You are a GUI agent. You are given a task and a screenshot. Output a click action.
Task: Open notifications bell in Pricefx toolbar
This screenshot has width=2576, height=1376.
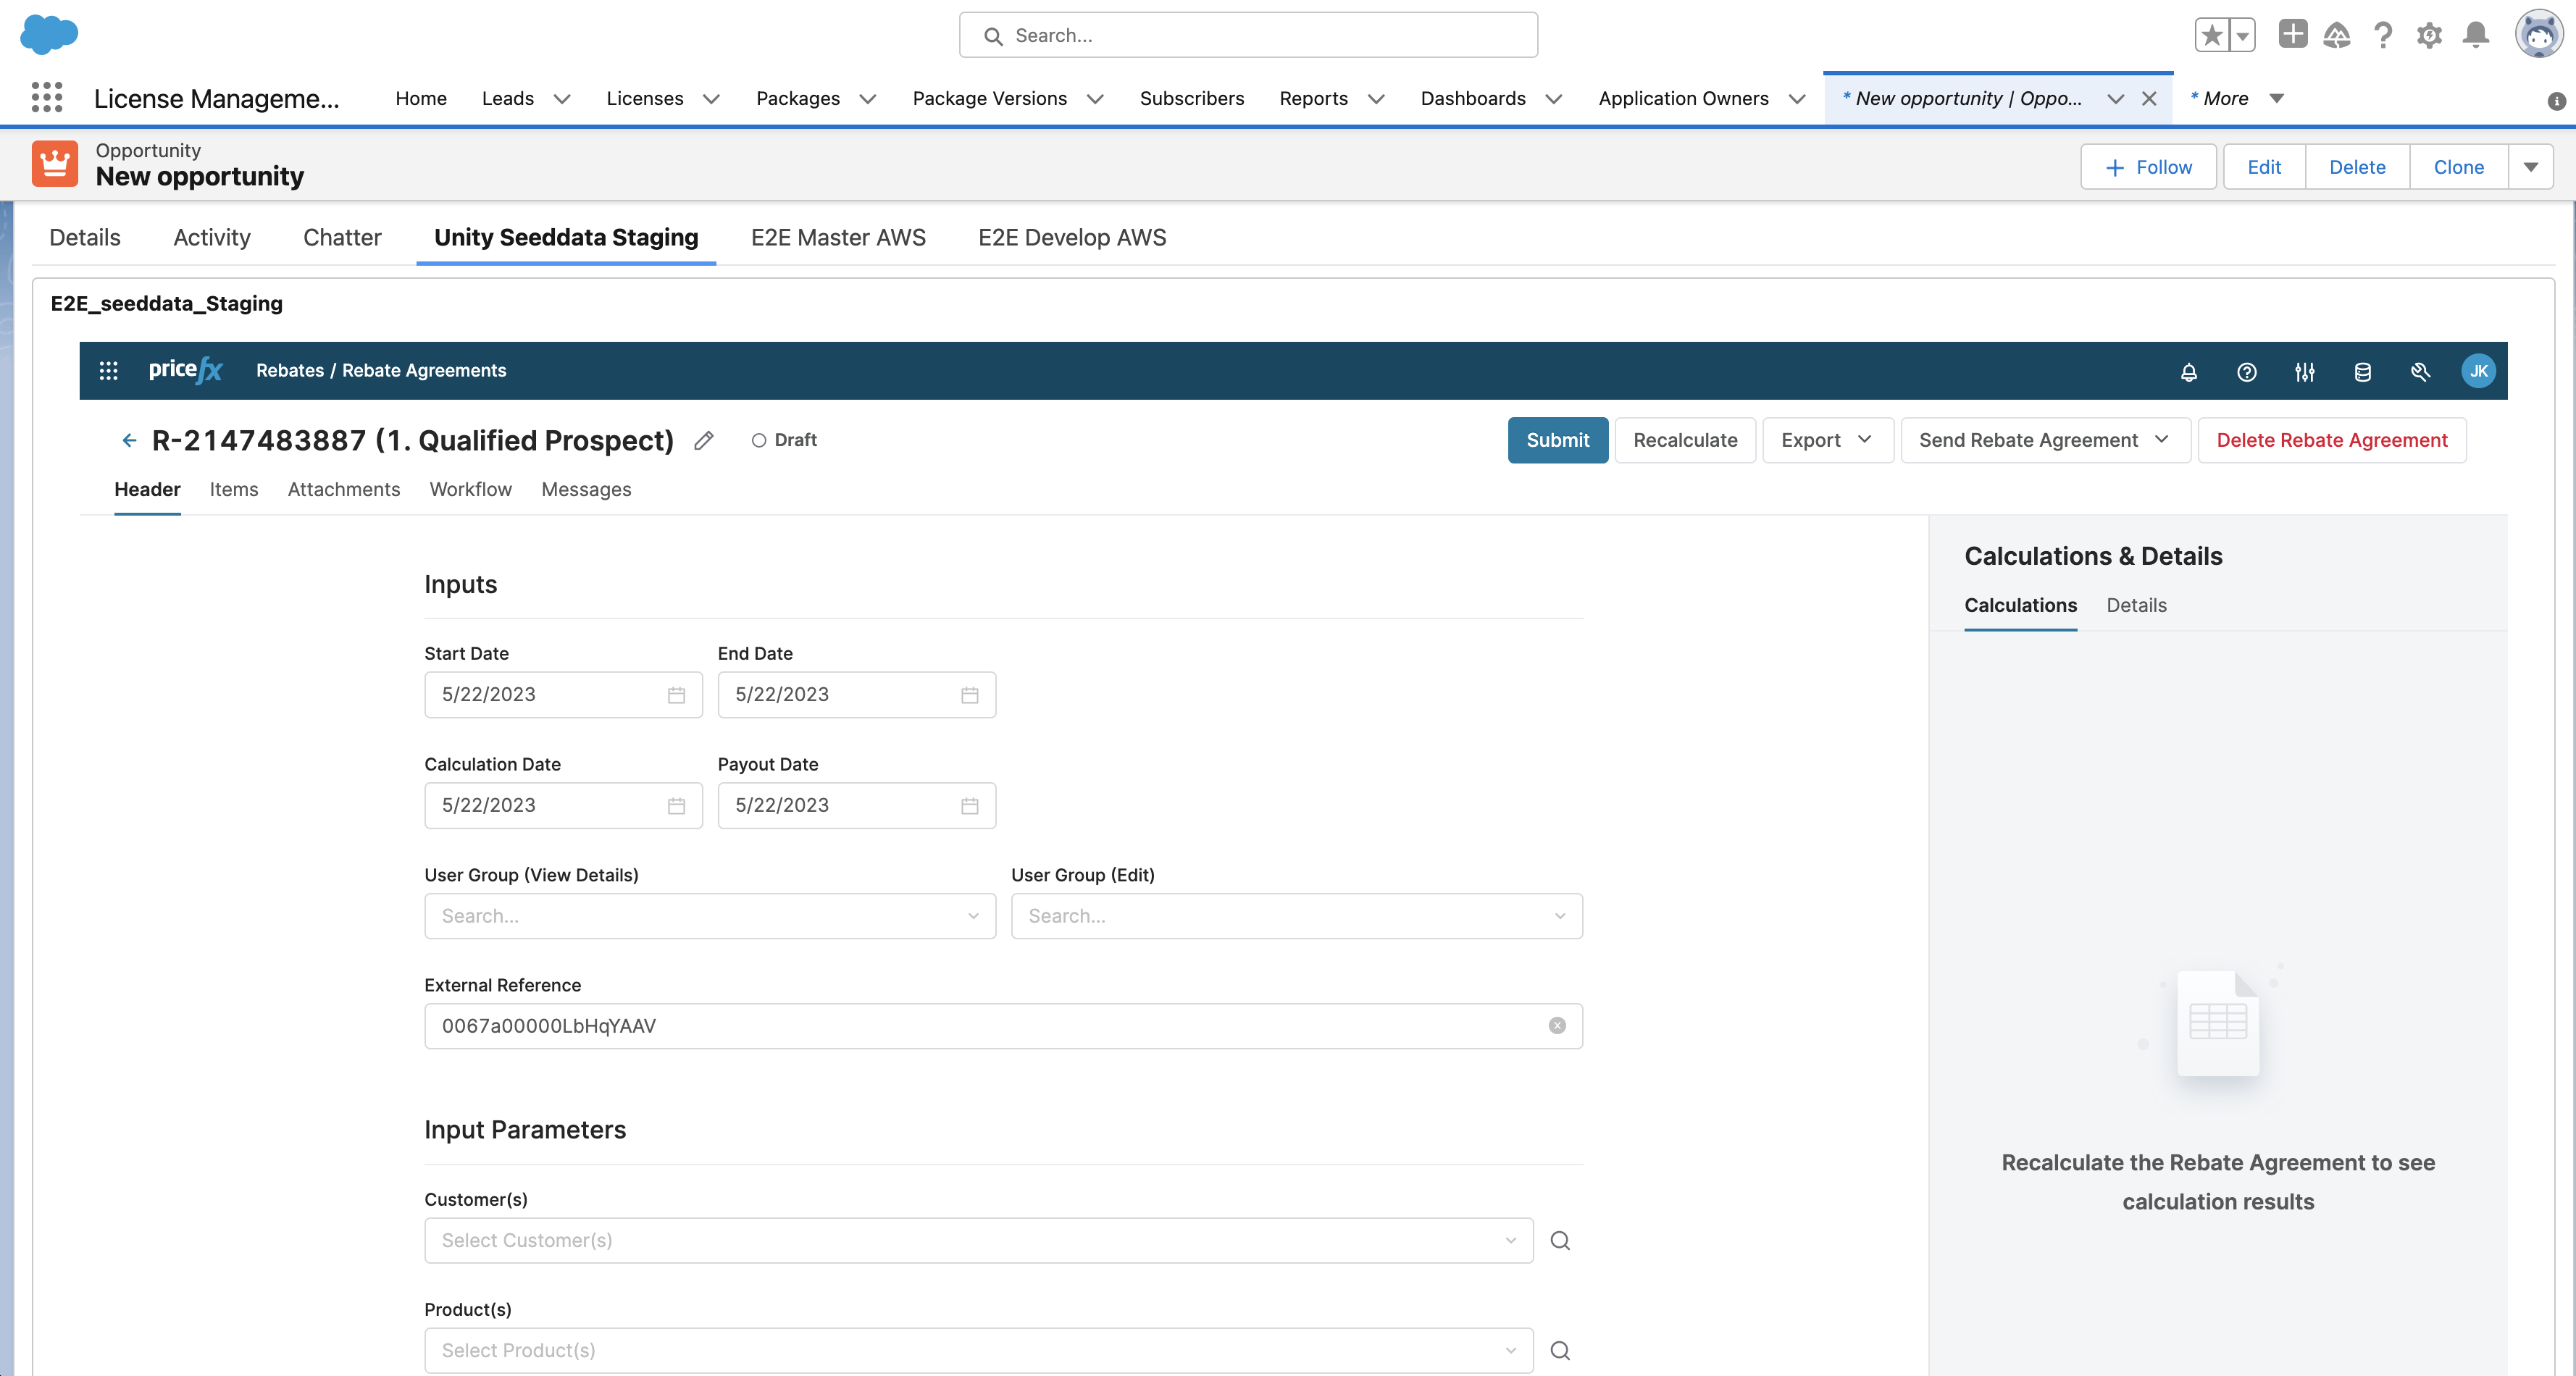pos(2189,371)
